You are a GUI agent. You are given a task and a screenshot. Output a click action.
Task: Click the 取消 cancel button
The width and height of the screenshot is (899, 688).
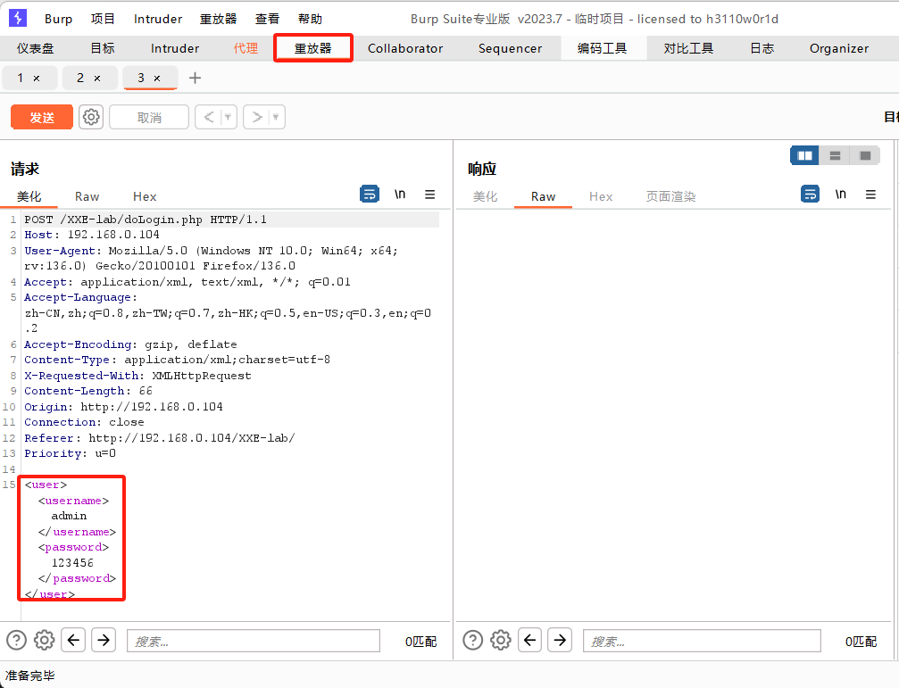[149, 117]
